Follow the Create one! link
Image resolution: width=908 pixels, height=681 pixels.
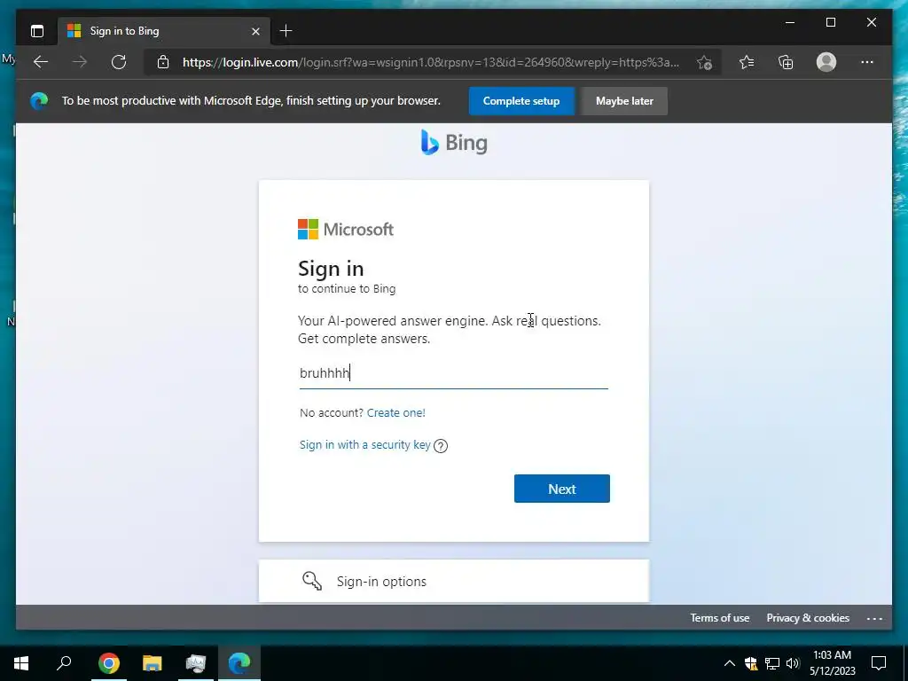coord(396,412)
